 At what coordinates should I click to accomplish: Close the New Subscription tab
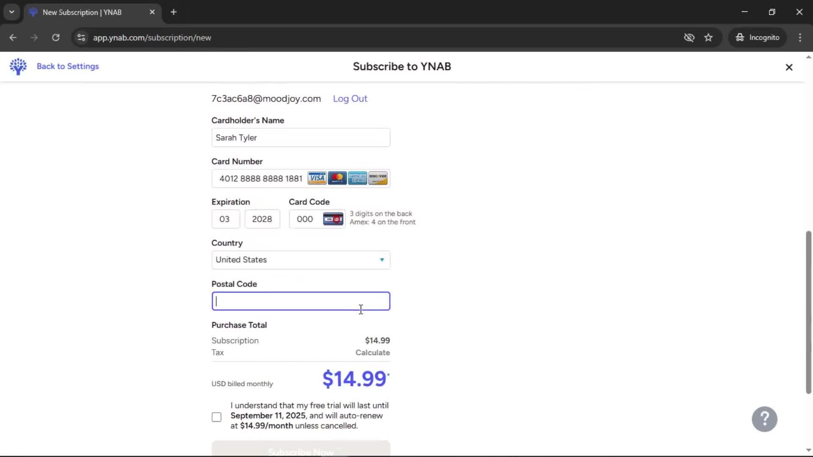[152, 12]
